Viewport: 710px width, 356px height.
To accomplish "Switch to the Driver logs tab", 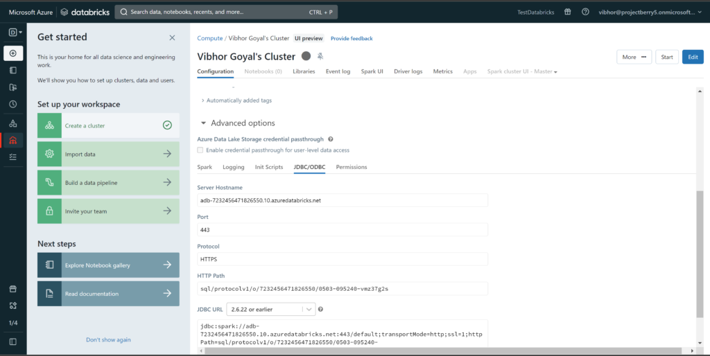I will pos(408,71).
